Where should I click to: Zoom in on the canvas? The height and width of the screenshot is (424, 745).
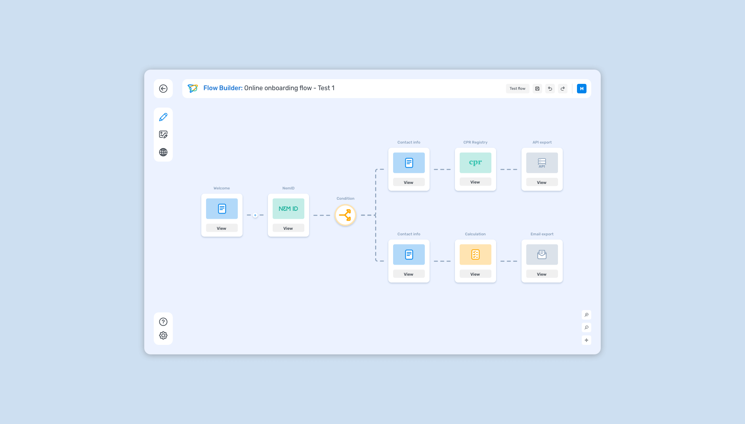coord(586,315)
